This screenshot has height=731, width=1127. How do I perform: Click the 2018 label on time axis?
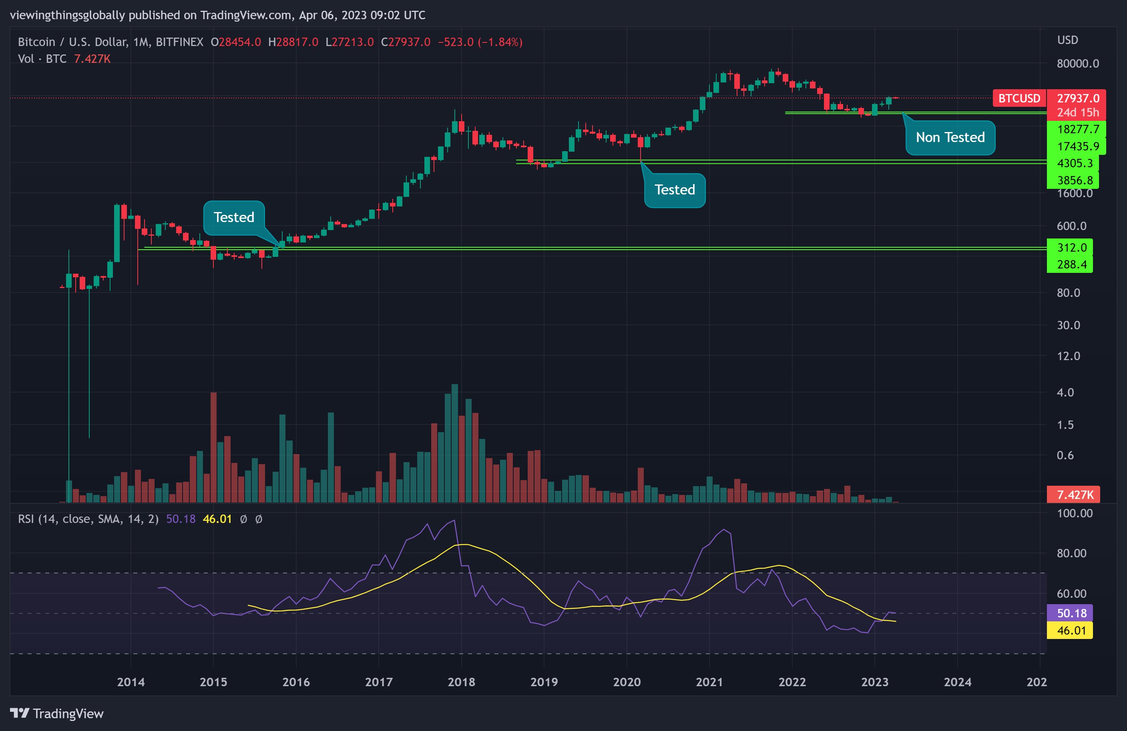click(461, 682)
